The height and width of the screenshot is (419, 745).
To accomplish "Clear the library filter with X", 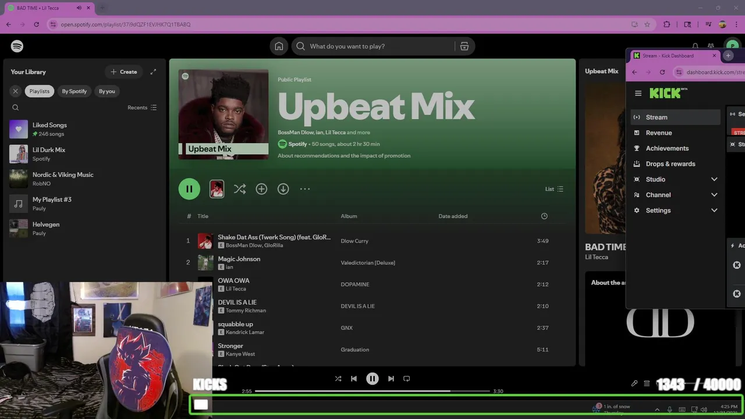I will [x=16, y=91].
